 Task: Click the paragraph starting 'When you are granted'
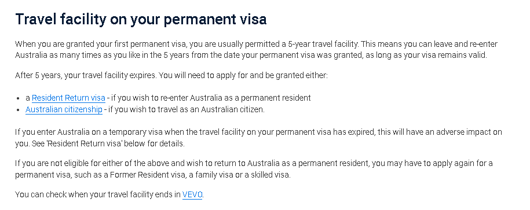(x=256, y=50)
